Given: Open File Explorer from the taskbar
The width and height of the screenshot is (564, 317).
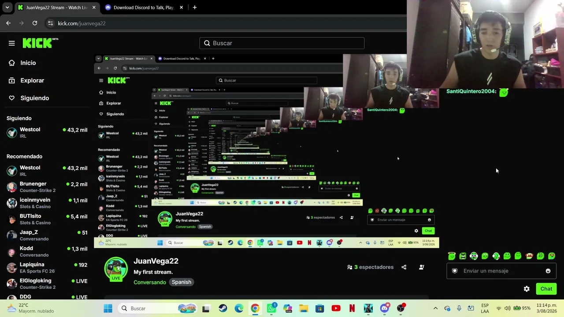Looking at the screenshot, I should click(304, 308).
